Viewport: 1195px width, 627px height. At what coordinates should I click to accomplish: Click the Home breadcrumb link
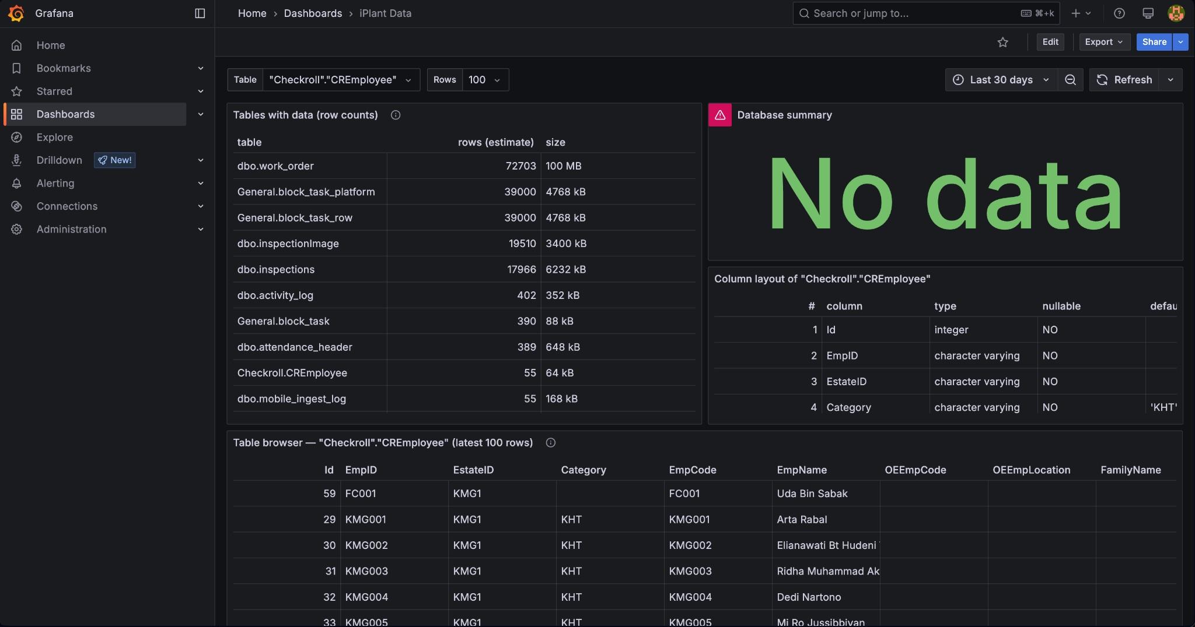point(252,13)
